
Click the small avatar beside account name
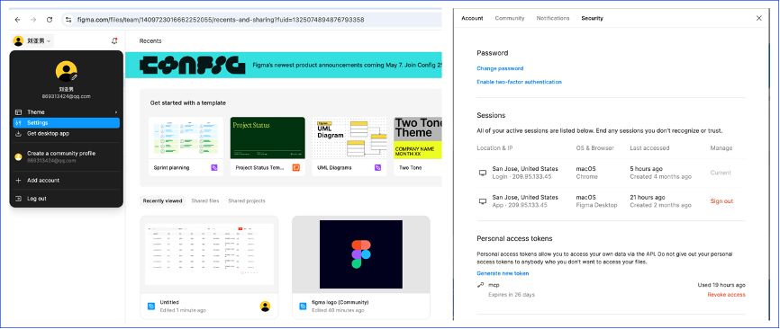[18, 41]
